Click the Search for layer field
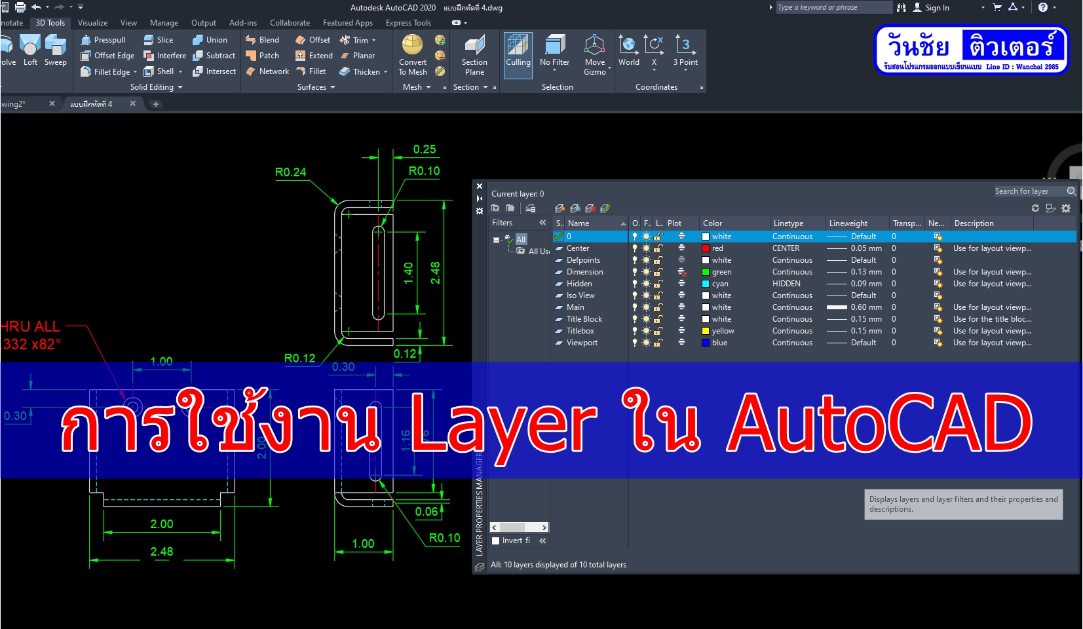 1030,191
